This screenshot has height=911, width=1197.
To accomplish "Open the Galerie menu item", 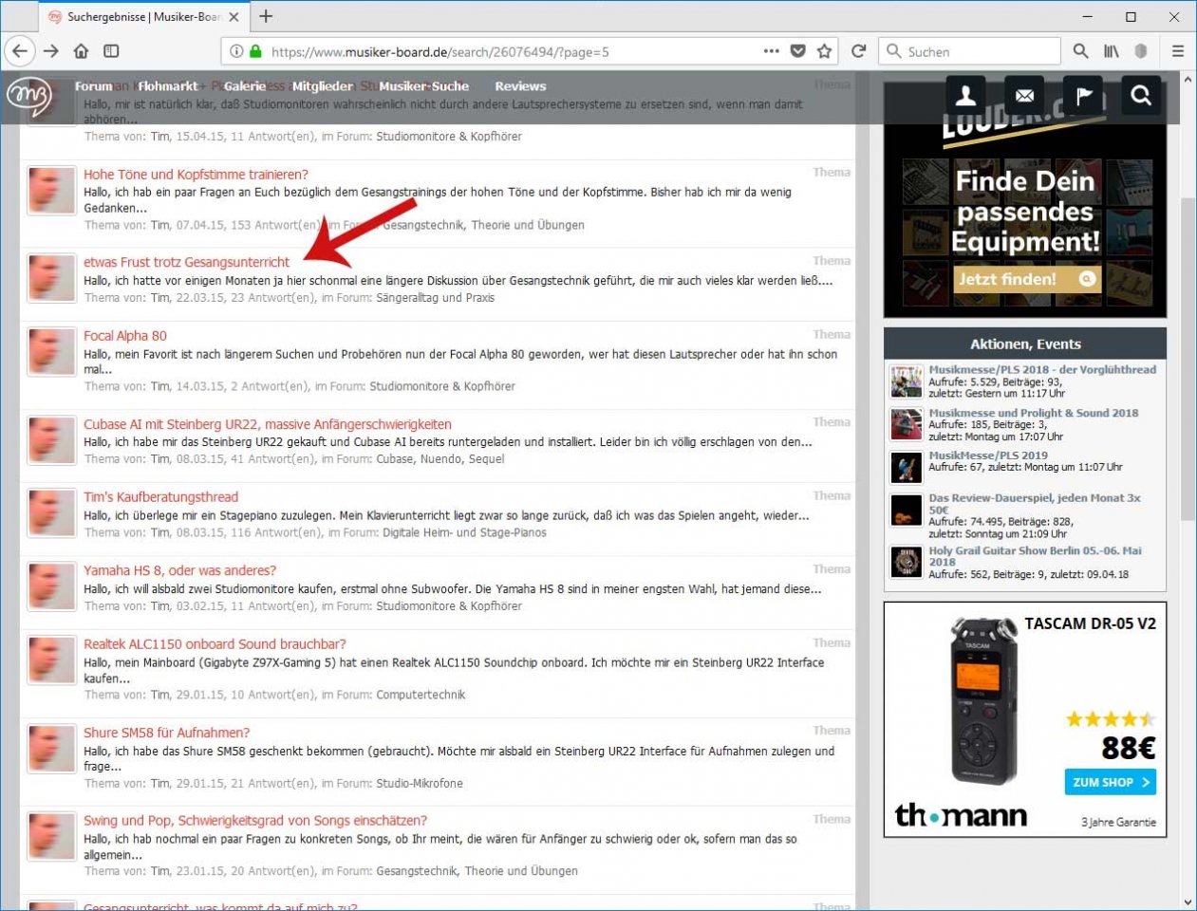I will coord(245,86).
